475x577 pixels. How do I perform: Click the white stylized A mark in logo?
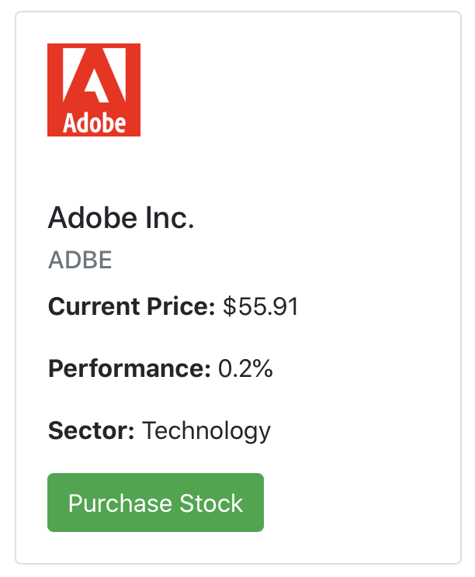[x=94, y=74]
